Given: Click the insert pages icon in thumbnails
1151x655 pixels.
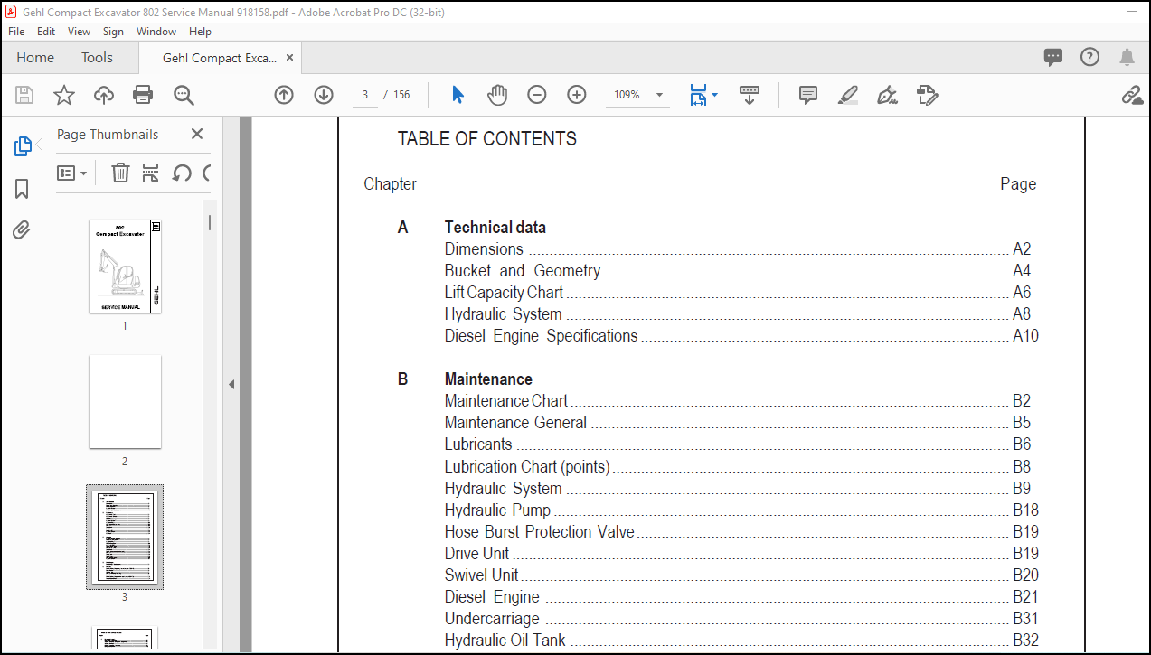Looking at the screenshot, I should pyautogui.click(x=151, y=173).
